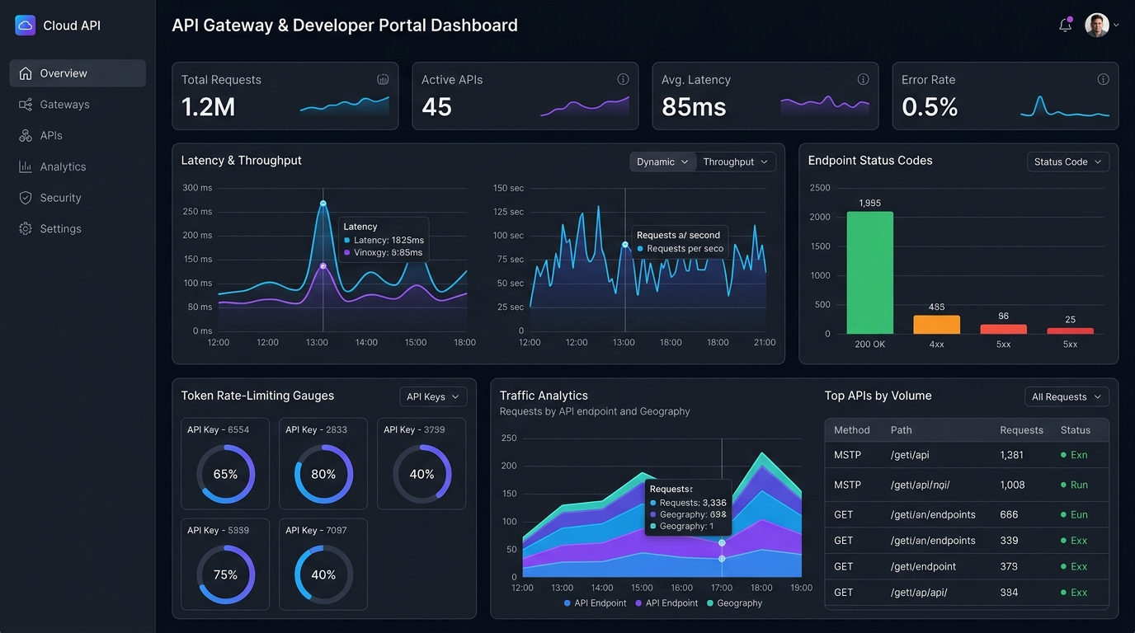Viewport: 1135px width, 633px height.
Task: Select the Security shield icon
Action: click(x=26, y=198)
